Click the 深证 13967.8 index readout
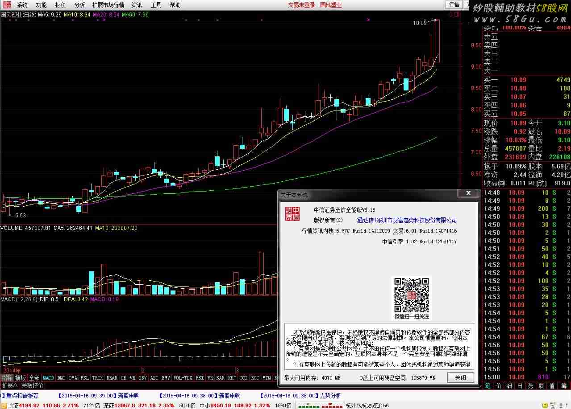Viewport: 571px width, 409px height. 139,405
